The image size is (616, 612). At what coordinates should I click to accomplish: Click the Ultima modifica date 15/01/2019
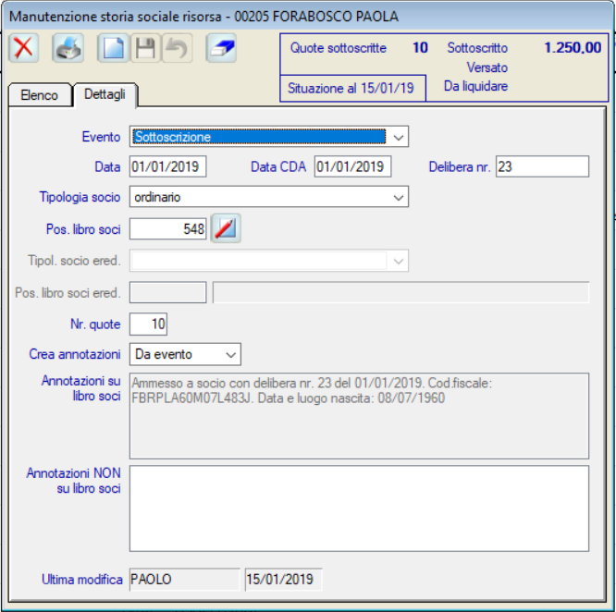(x=283, y=580)
